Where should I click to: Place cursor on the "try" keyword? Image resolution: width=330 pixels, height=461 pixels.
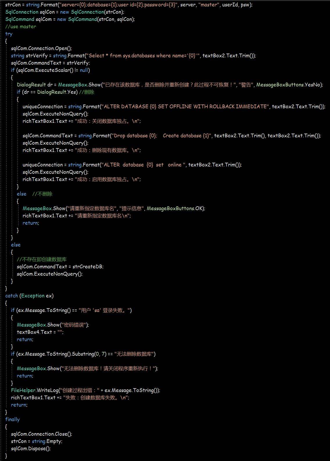tap(9, 34)
